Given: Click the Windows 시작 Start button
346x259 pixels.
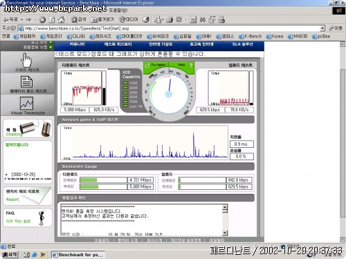Looking at the screenshot, I should click(10, 254).
